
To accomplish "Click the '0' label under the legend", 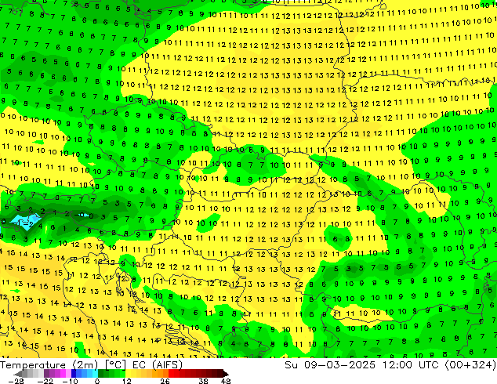I will click(x=97, y=381).
